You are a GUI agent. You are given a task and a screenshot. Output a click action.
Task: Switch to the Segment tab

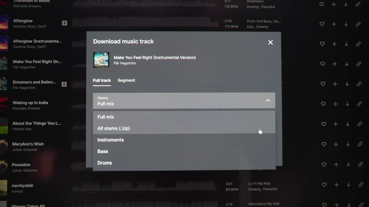(x=126, y=80)
